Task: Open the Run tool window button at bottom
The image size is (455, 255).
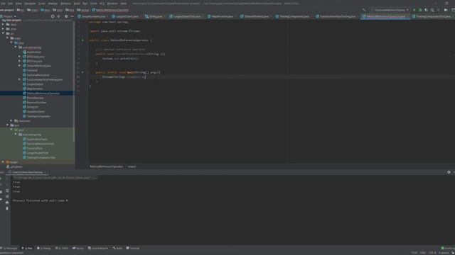Action: pyautogui.click(x=27, y=248)
